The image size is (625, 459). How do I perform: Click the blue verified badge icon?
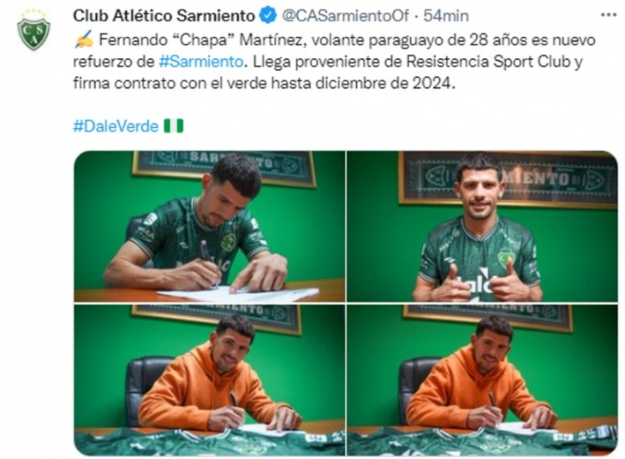pos(268,15)
